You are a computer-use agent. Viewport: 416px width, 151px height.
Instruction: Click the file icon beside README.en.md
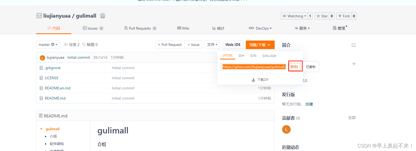point(41,88)
